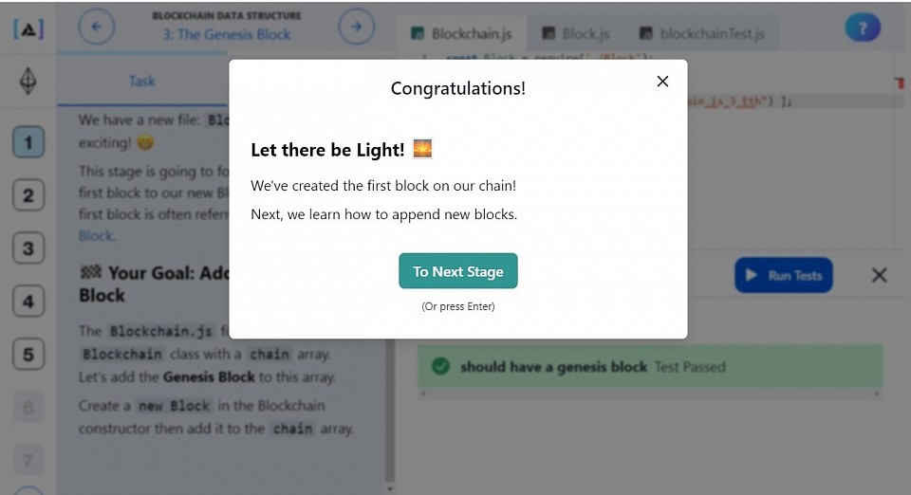Jump to stage 2 in the sidebar

(28, 195)
